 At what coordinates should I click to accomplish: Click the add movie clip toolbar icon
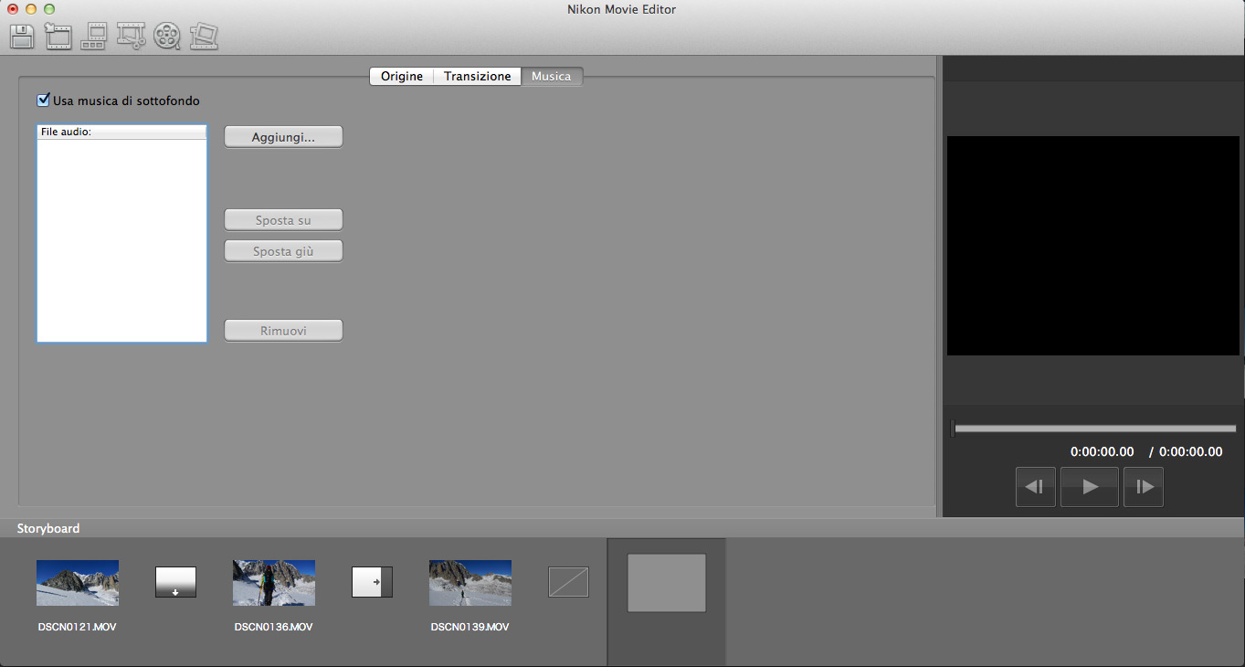58,37
